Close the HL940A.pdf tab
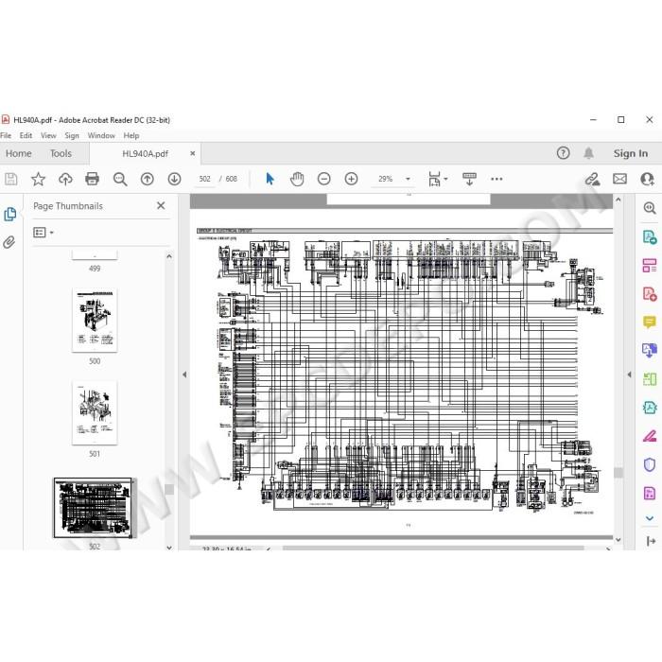662x662 pixels. (193, 153)
